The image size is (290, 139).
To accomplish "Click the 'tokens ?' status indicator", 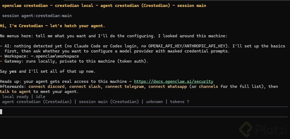I will coord(180,102).
